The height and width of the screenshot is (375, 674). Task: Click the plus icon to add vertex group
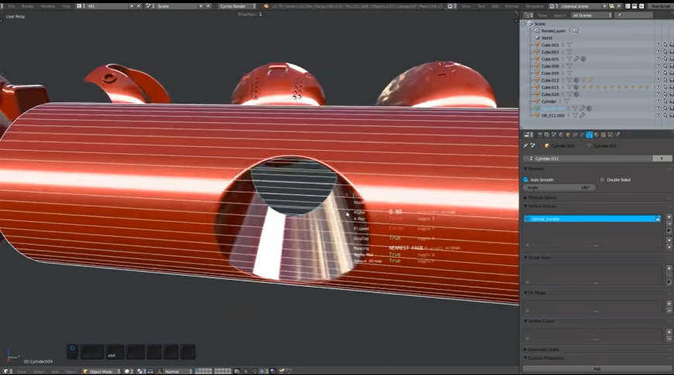tap(669, 216)
